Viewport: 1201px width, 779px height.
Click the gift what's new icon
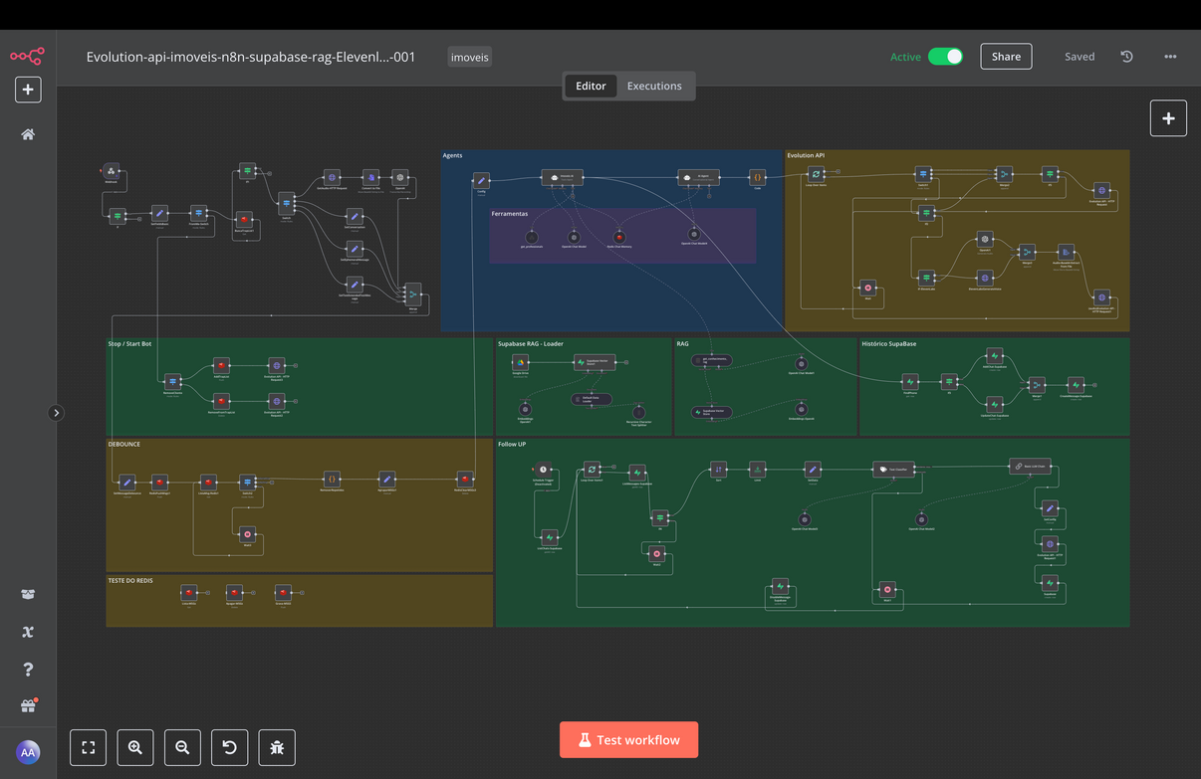click(x=28, y=706)
